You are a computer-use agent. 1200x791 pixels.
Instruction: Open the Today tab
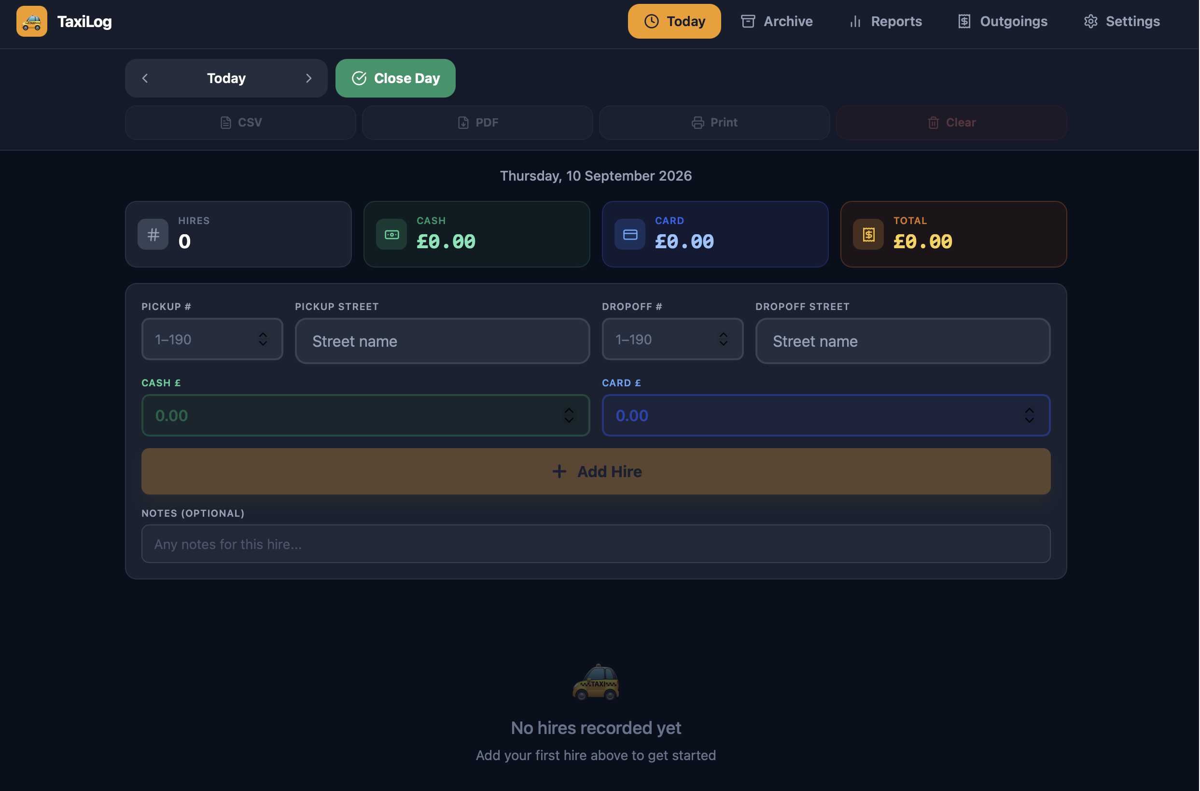(675, 21)
